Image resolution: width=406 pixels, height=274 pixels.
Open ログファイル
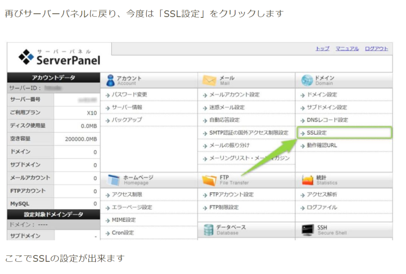(x=322, y=207)
